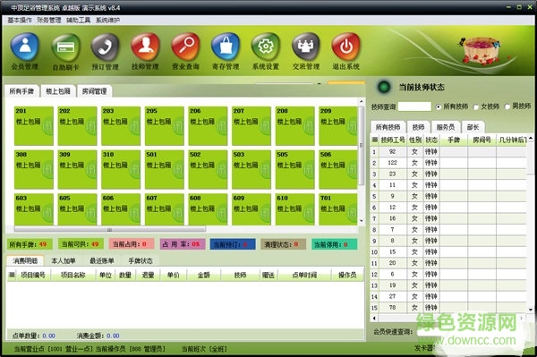Switch to the 服务员 technician tab
This screenshot has width=537, height=357.
[x=445, y=127]
